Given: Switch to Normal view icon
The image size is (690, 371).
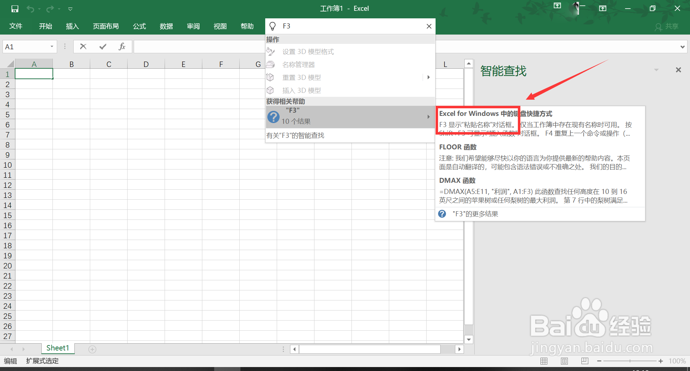Looking at the screenshot, I should coord(544,361).
